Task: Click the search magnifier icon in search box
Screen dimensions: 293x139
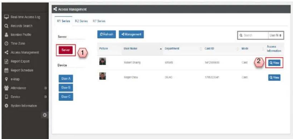Action: (241, 35)
